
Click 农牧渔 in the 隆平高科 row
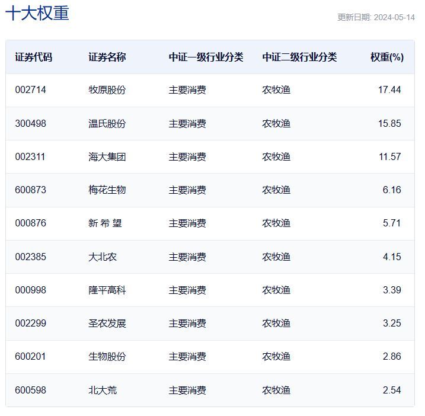276,290
